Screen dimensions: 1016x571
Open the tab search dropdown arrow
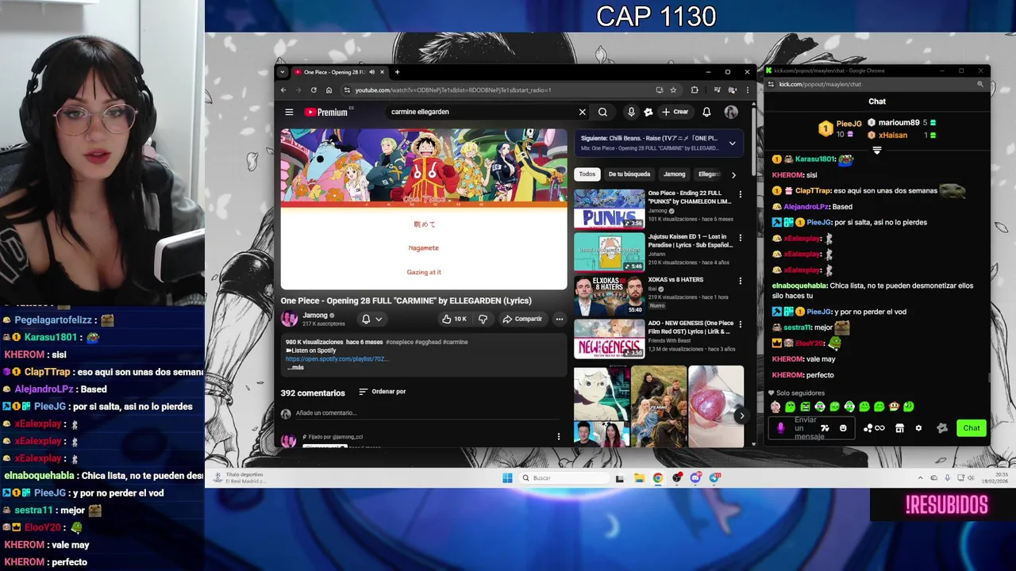click(x=282, y=71)
